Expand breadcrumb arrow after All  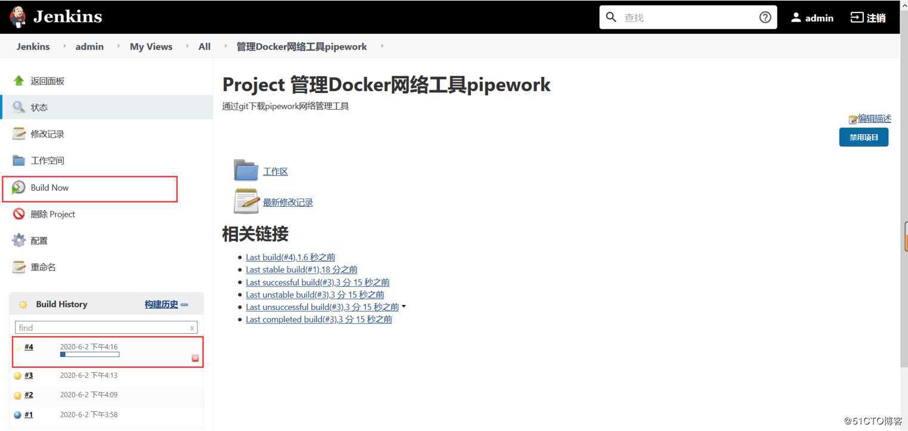tap(225, 46)
